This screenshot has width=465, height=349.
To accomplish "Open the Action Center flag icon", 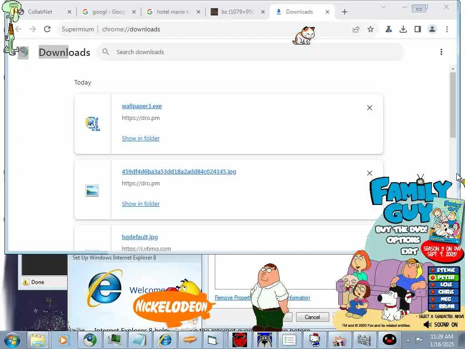I will coord(419,340).
